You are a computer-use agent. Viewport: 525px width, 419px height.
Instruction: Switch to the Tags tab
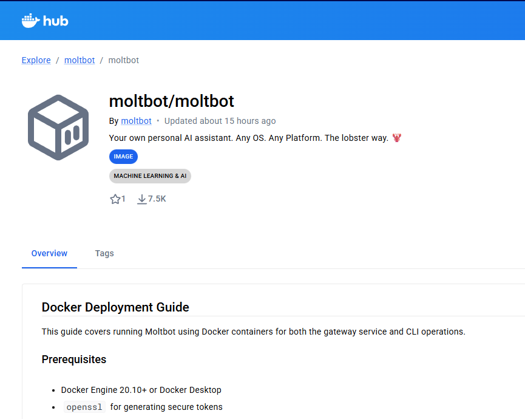104,254
